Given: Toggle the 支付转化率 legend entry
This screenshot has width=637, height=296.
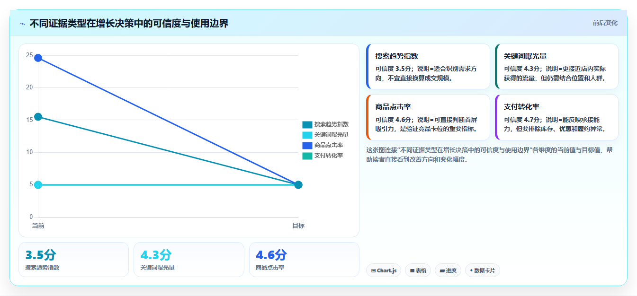Looking at the screenshot, I should [323, 156].
